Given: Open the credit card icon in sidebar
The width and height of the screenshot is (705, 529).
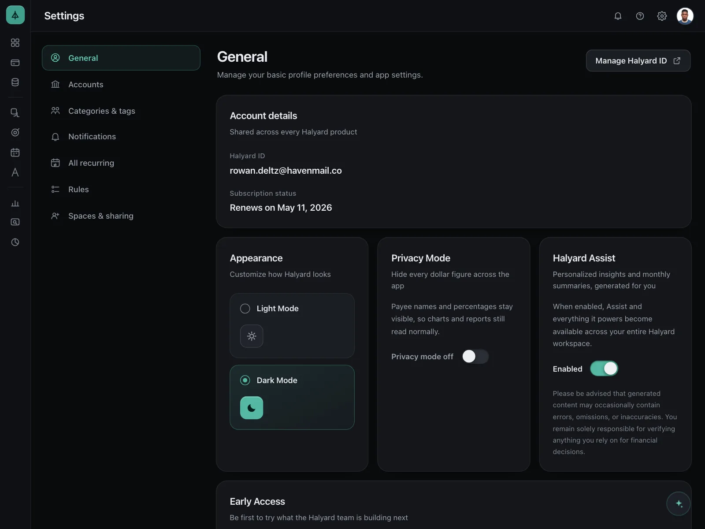Looking at the screenshot, I should point(15,63).
